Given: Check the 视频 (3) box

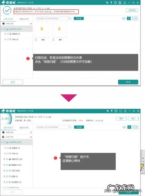Looking at the screenshot, I should (x=7, y=176).
